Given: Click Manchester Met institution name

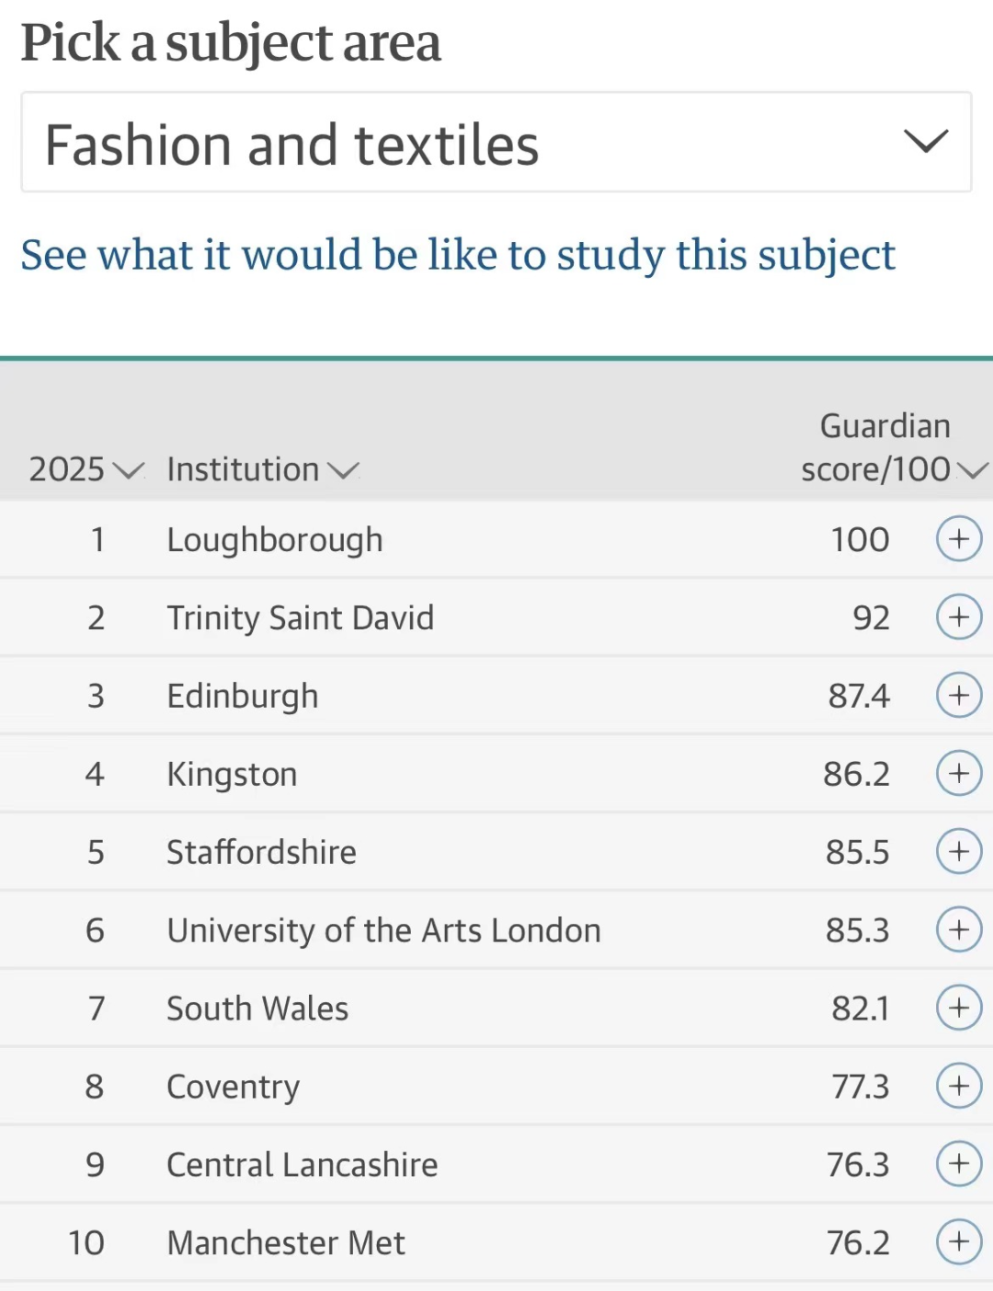Looking at the screenshot, I should pos(286,1243).
